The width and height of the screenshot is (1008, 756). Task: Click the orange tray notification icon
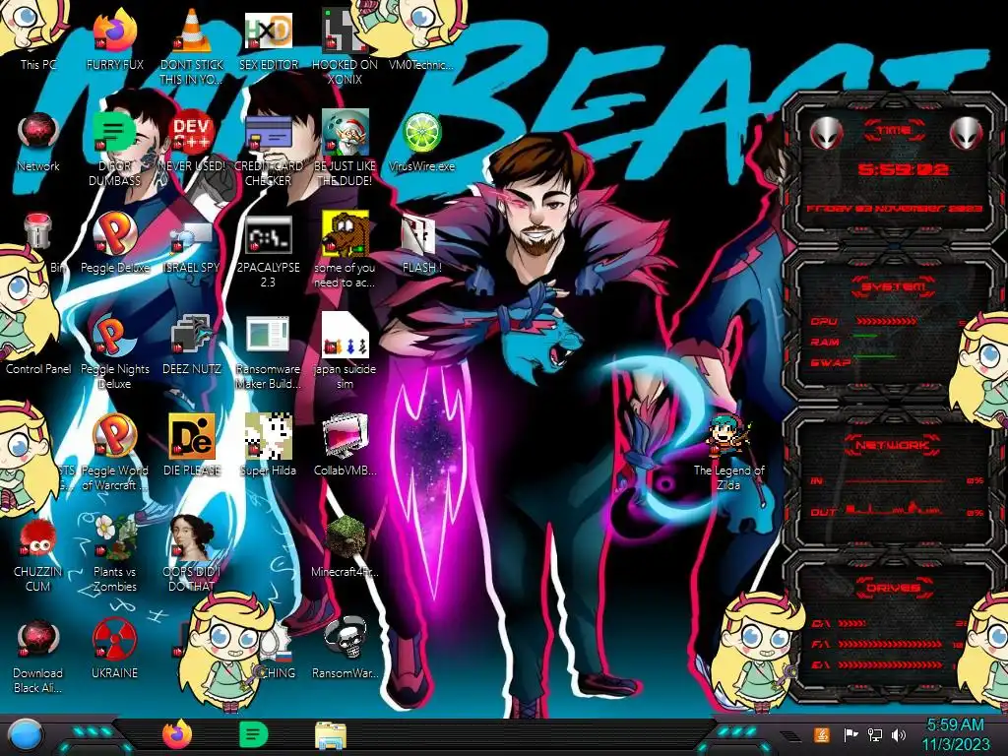point(821,734)
